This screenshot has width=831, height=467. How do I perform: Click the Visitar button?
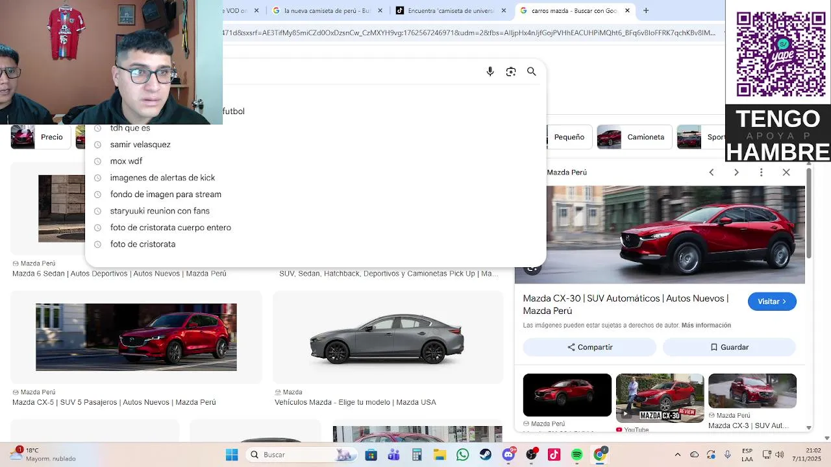772,302
